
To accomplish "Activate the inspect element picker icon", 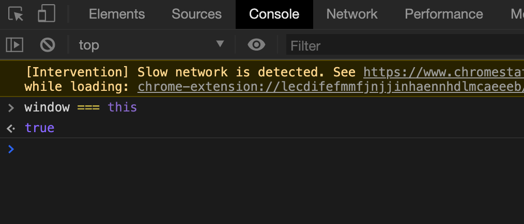I will coord(16,14).
